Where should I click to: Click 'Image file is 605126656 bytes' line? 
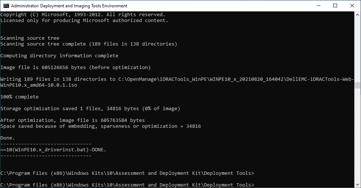[76, 68]
